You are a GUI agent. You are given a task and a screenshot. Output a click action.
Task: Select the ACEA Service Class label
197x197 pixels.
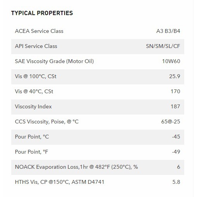click(39, 31)
